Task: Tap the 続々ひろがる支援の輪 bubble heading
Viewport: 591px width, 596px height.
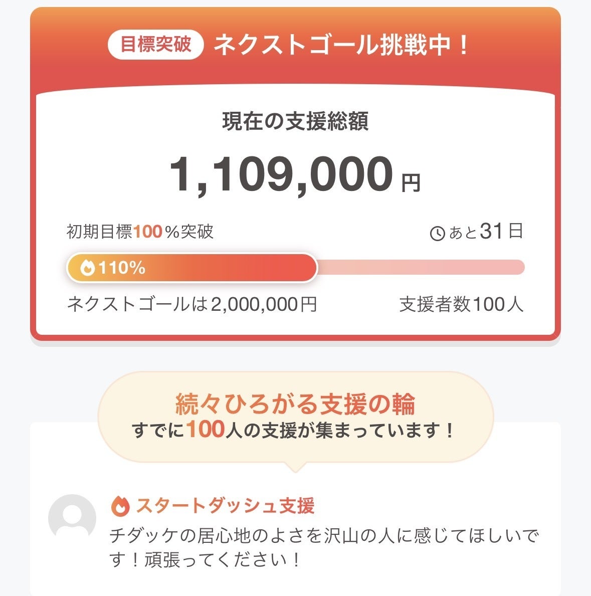Action: [x=295, y=404]
